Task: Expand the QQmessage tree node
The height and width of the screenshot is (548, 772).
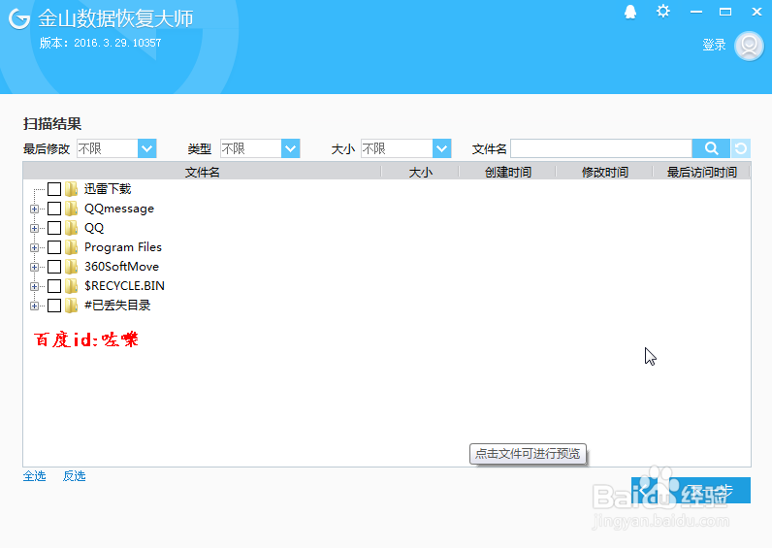Action: (34, 209)
